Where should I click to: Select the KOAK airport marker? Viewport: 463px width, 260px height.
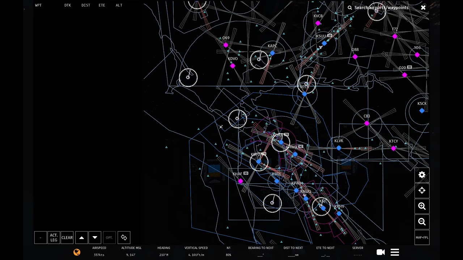pyautogui.click(x=281, y=142)
